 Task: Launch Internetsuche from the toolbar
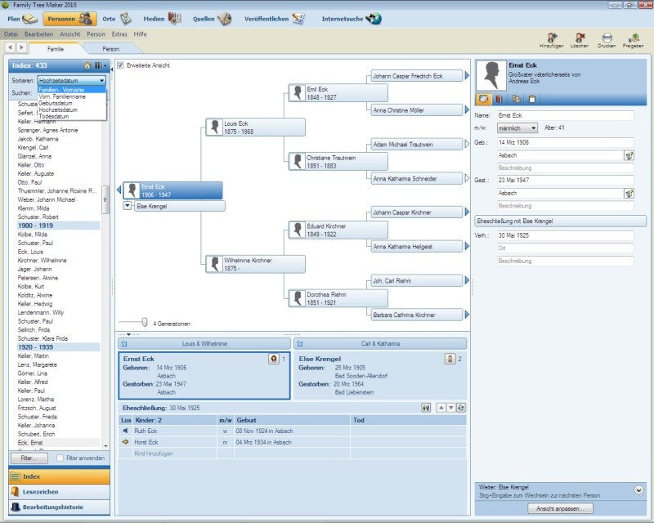tap(352, 19)
